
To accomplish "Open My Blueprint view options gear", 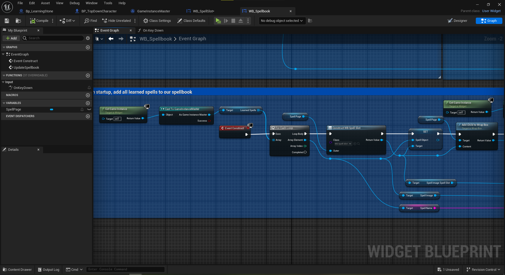I will tap(88, 38).
